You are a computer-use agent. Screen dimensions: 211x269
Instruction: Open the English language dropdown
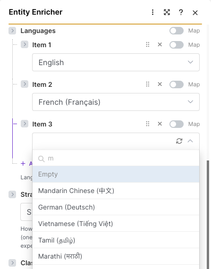(116, 62)
